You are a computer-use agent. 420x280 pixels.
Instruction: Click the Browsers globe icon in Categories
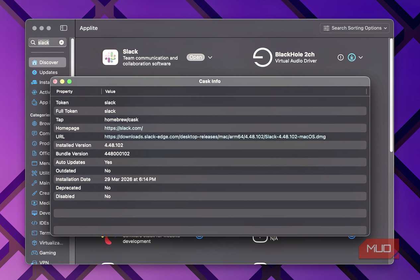click(x=34, y=123)
